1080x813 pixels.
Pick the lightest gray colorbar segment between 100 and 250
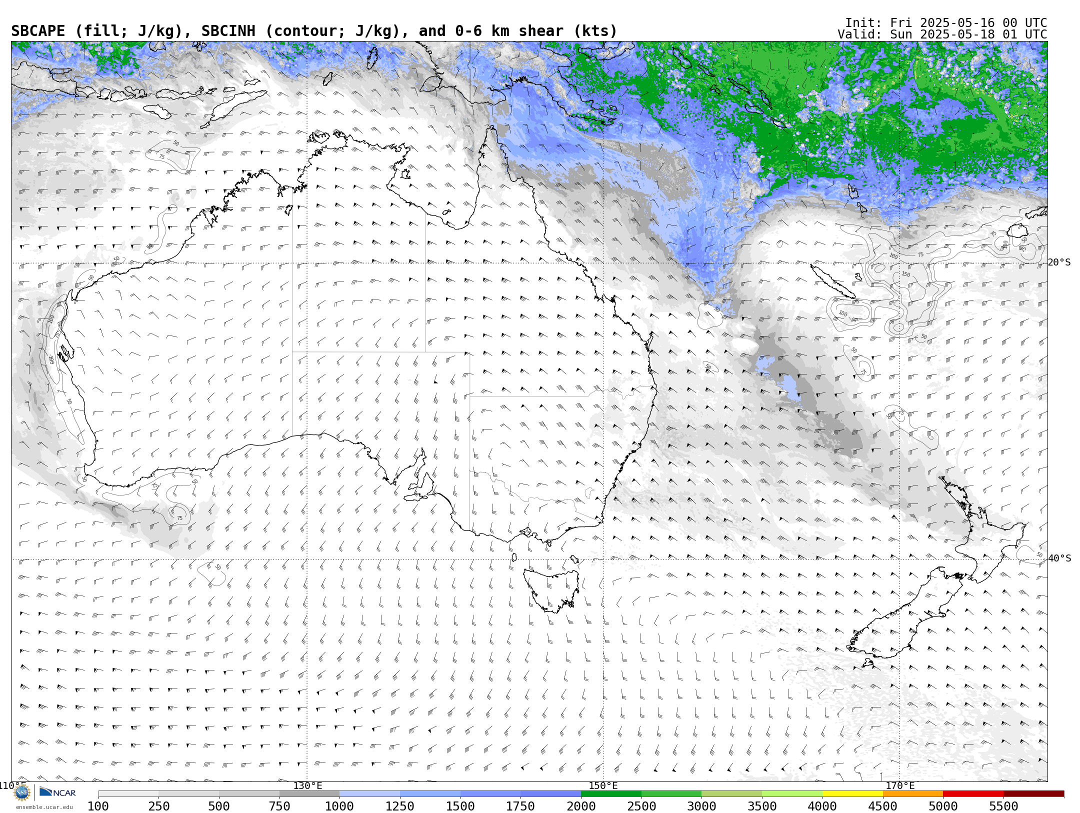point(128,794)
